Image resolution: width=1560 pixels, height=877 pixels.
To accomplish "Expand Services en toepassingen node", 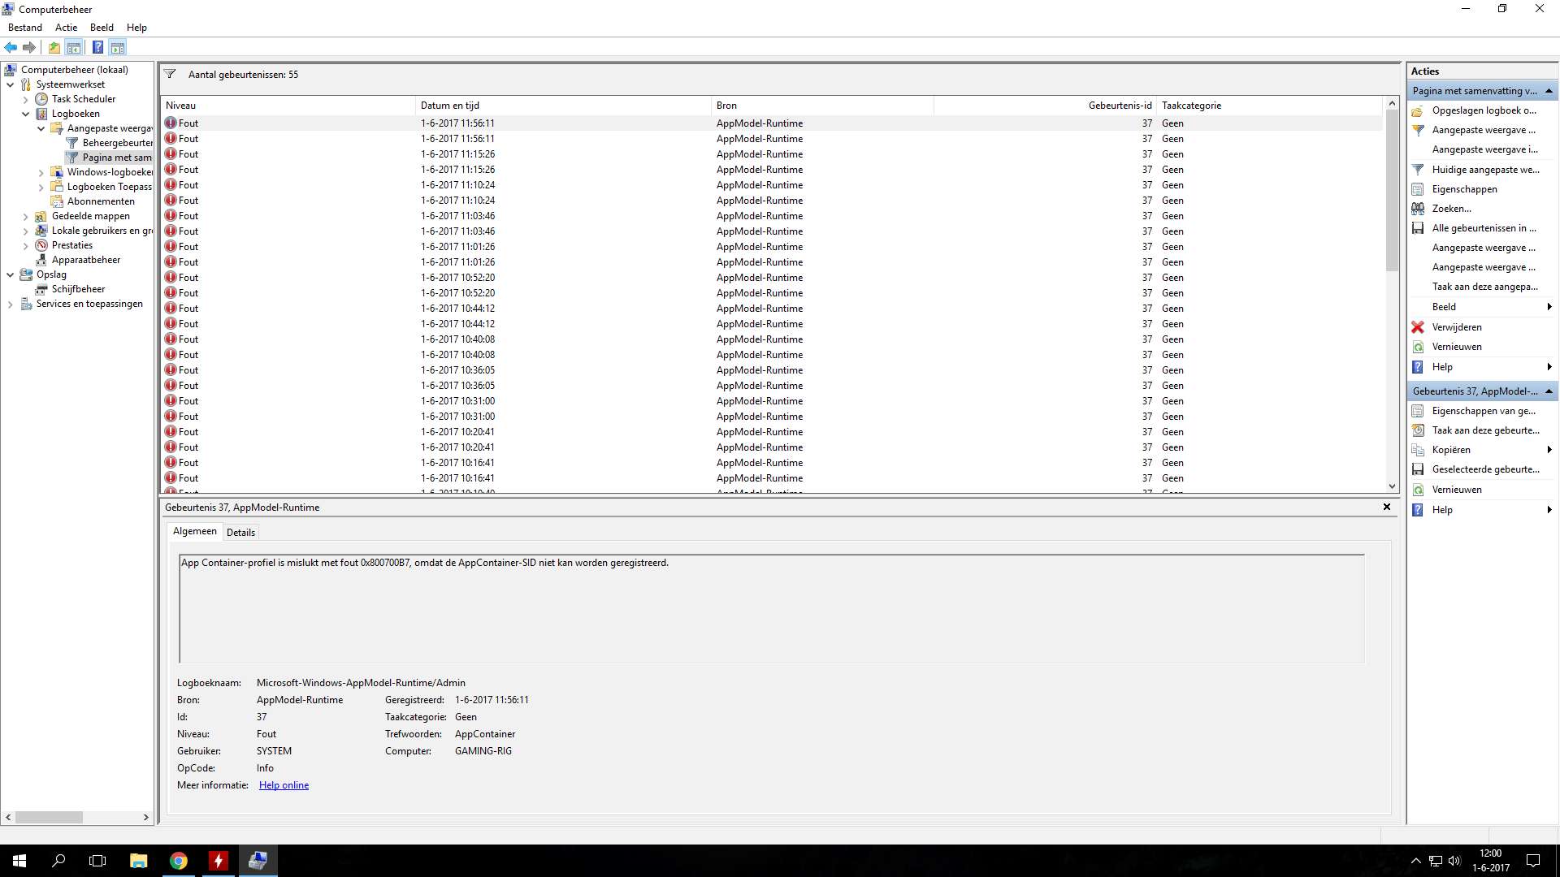I will click(11, 304).
